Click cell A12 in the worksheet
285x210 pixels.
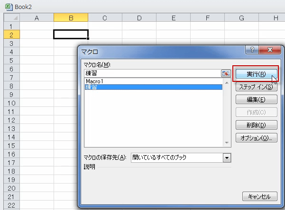coord(37,120)
